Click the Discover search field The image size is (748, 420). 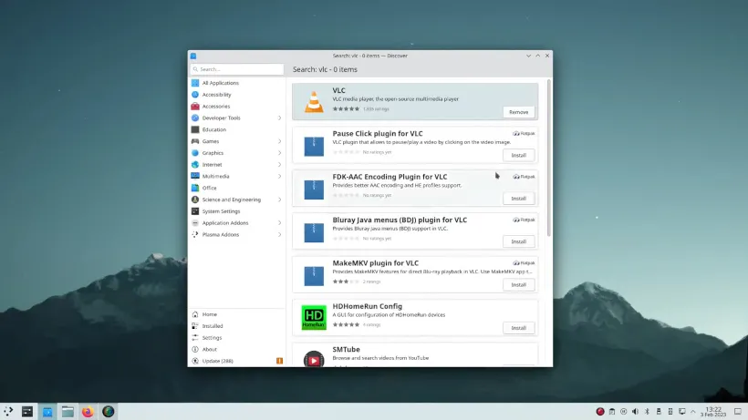click(236, 69)
